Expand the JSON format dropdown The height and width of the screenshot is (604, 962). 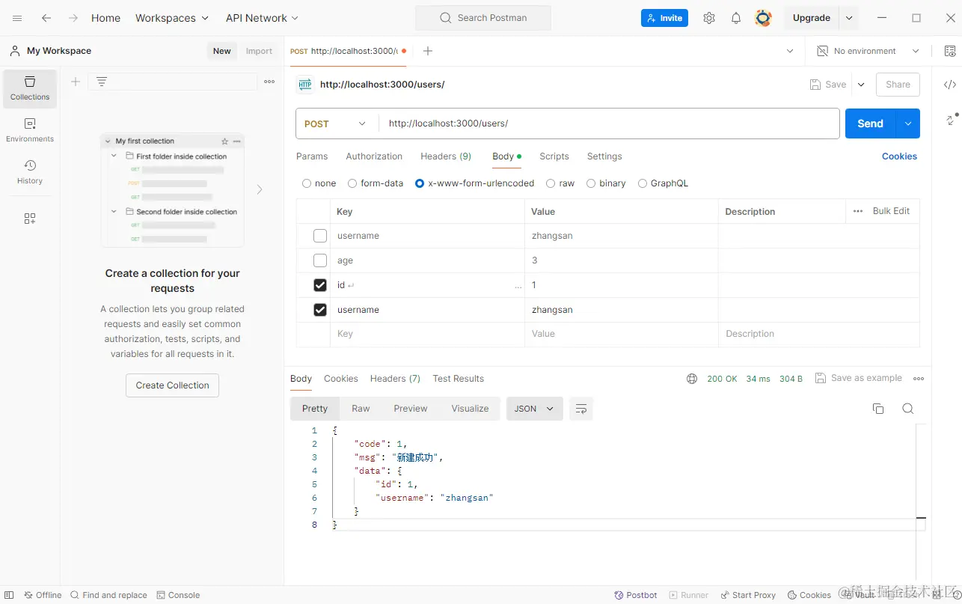[534, 409]
